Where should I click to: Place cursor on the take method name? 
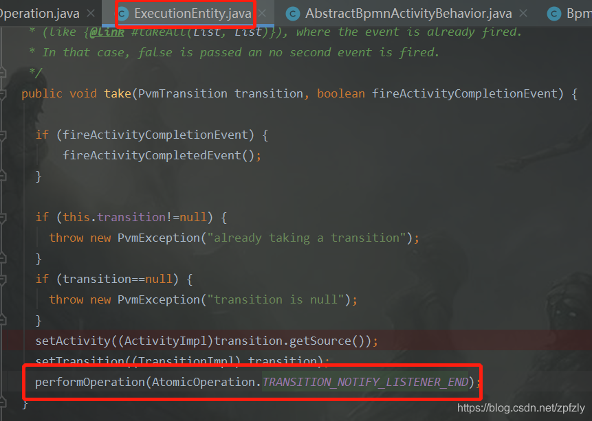(x=118, y=93)
